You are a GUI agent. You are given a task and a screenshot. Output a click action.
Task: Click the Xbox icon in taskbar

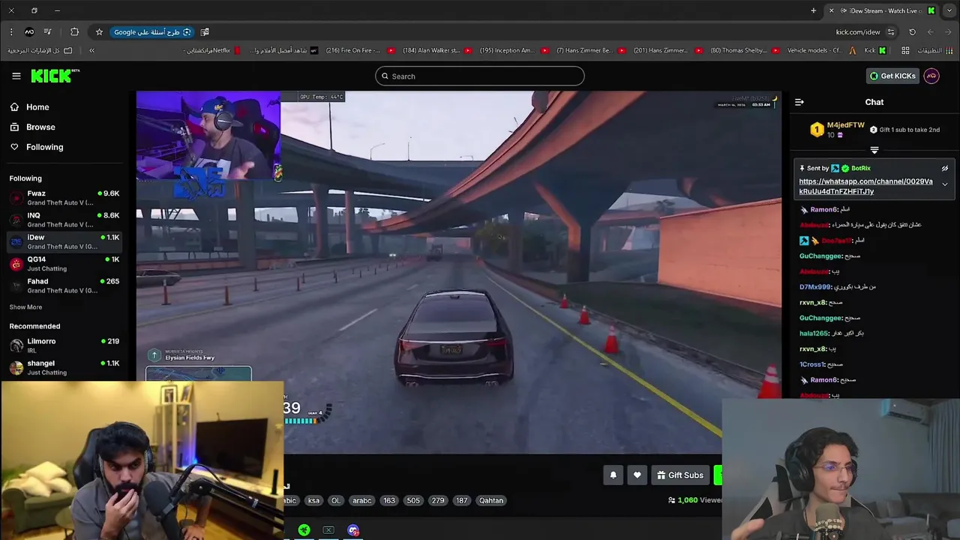328,530
